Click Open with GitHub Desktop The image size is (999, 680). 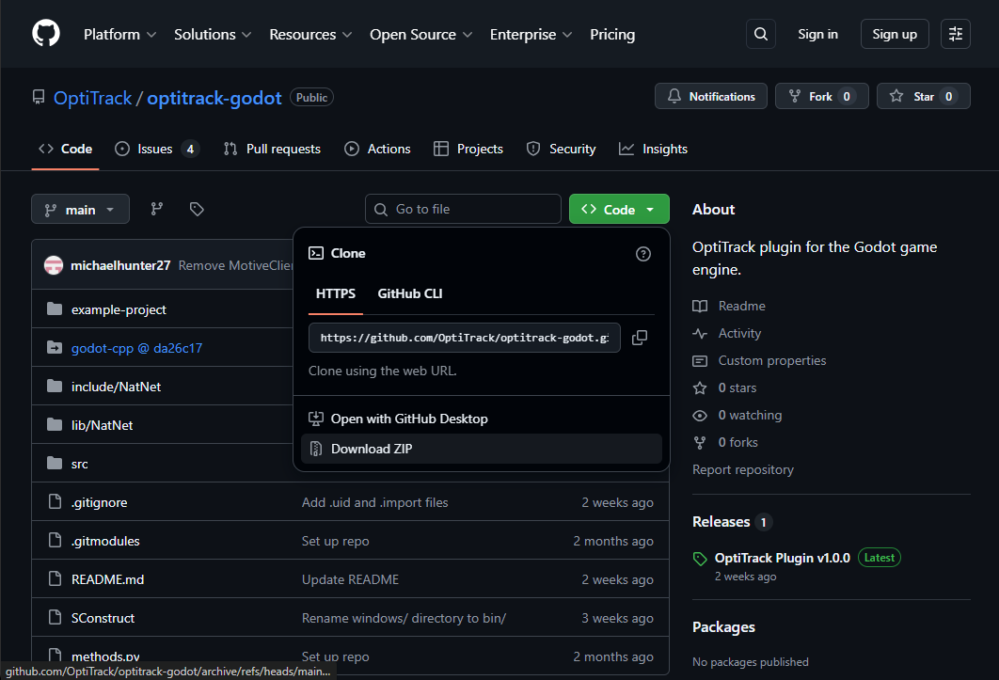click(x=481, y=419)
